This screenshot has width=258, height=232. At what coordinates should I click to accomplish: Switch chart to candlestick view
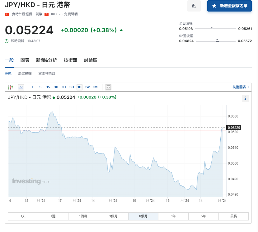pos(11,87)
